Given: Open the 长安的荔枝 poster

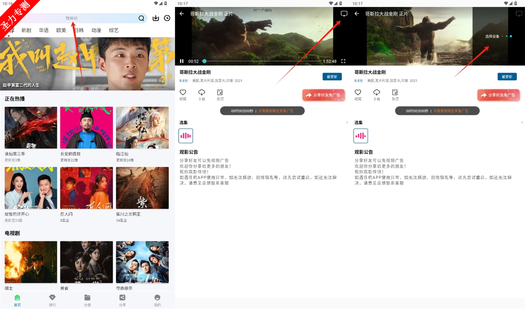Looking at the screenshot, I should click(x=86, y=128).
